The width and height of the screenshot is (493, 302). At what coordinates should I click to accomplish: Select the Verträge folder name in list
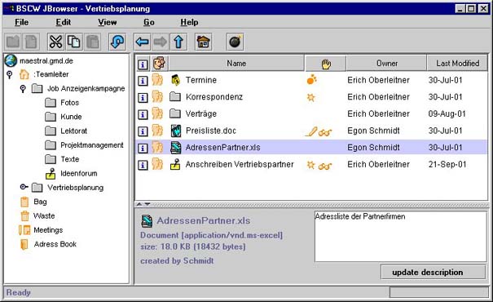[x=201, y=113]
